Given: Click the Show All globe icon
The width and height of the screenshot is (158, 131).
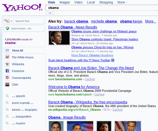Looking at the screenshot, I should 7,50.
